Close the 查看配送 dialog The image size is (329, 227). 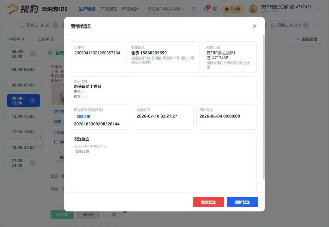click(254, 26)
